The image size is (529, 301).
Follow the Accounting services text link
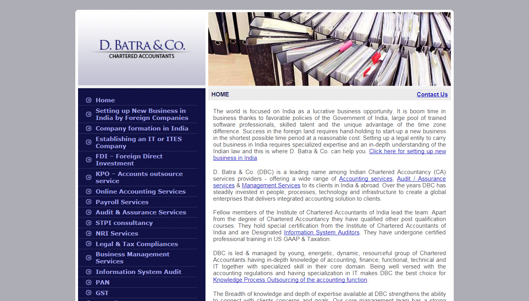tap(365, 179)
